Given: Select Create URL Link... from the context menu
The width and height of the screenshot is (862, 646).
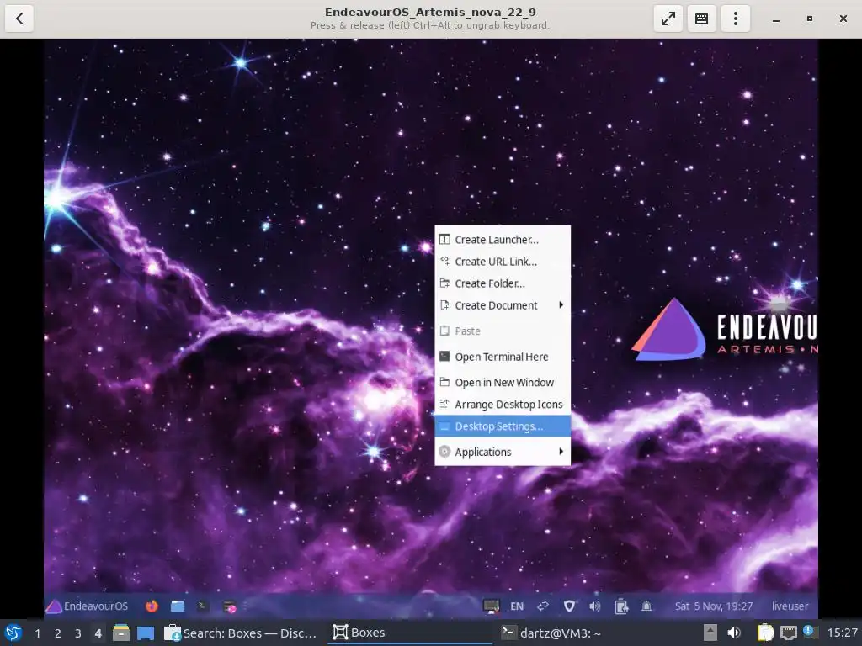Looking at the screenshot, I should coord(503,262).
